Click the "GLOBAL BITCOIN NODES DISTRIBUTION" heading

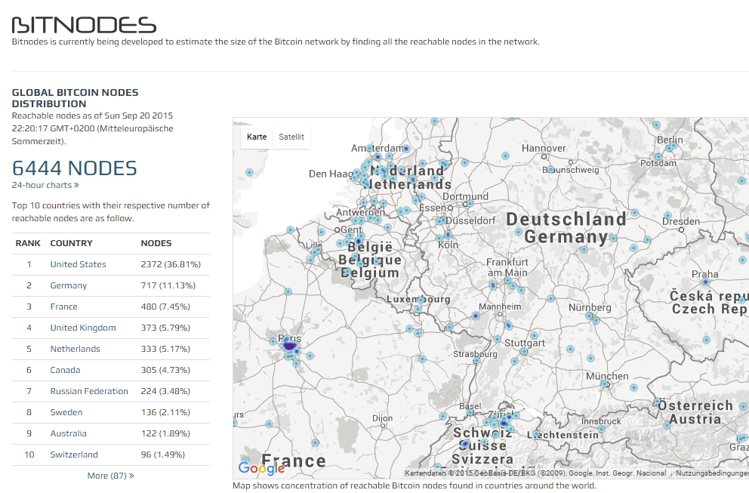point(75,98)
